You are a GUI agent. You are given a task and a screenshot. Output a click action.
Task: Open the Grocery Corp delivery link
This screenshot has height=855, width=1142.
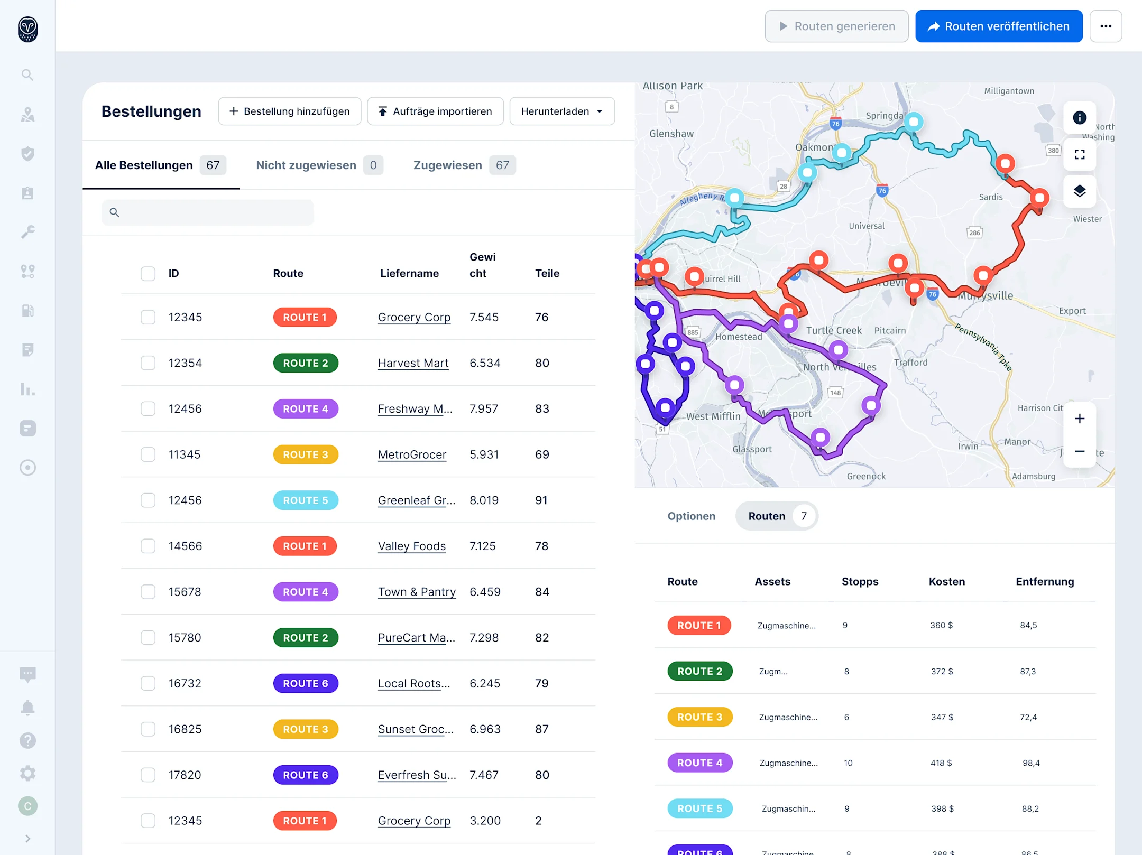click(414, 317)
